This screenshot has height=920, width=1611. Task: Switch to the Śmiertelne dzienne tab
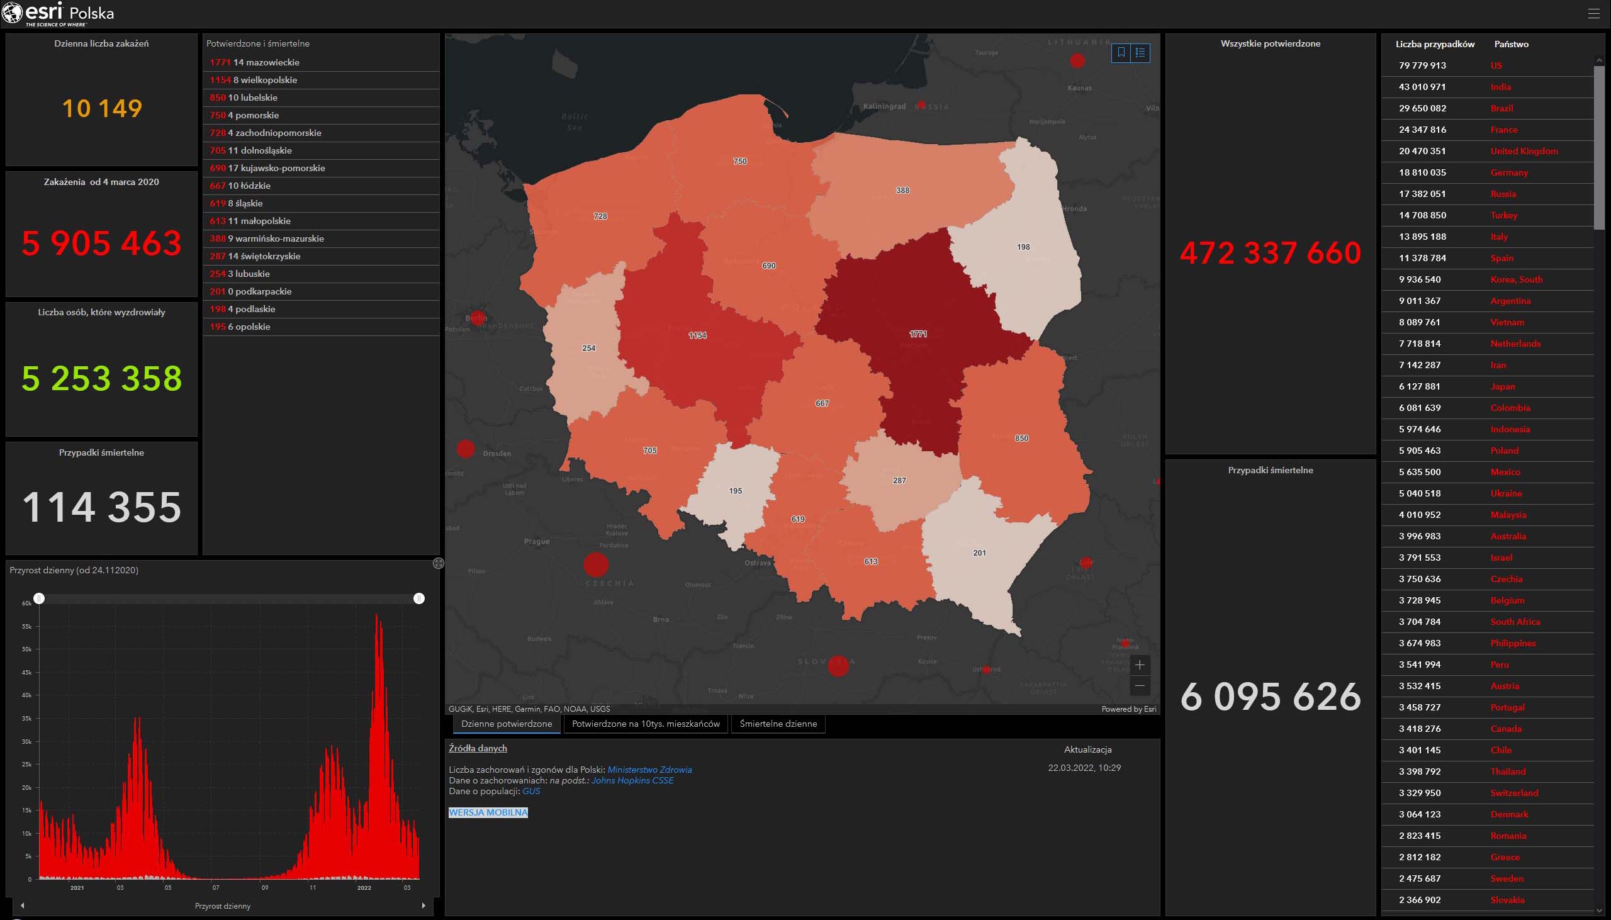[x=778, y=724]
